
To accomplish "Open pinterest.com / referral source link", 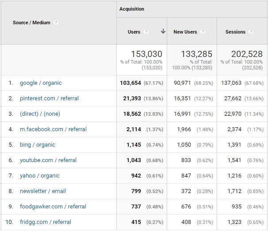I will [x=49, y=98].
